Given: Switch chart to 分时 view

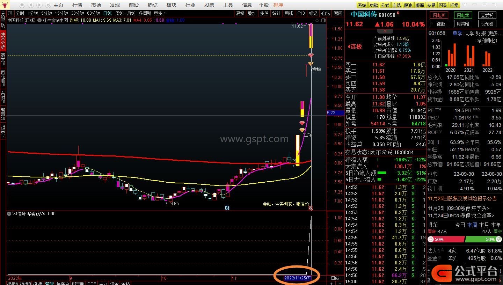Looking at the screenshot, I should click(x=20, y=13).
